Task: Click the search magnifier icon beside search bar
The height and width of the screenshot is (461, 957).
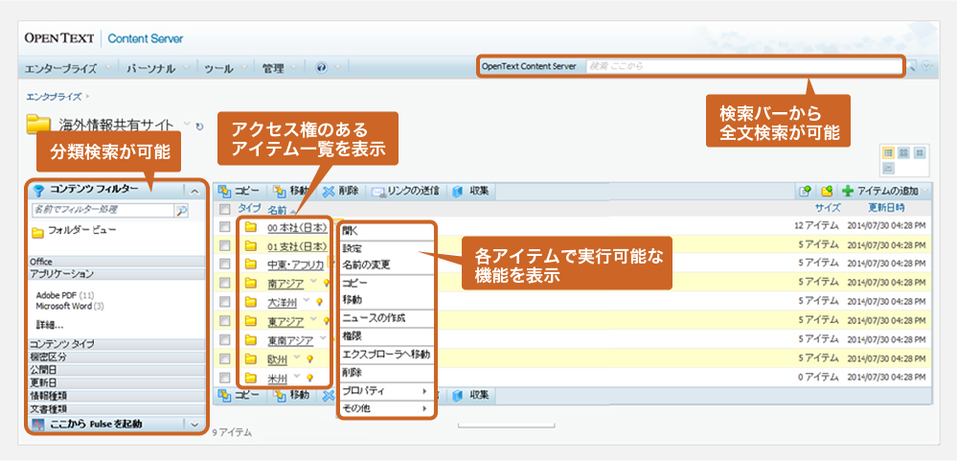Action: (x=912, y=67)
